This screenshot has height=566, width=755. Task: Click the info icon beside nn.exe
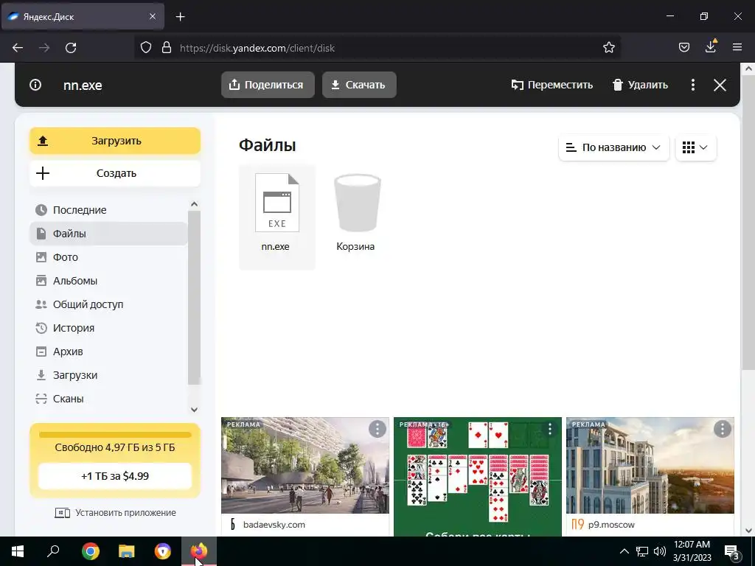tap(35, 85)
